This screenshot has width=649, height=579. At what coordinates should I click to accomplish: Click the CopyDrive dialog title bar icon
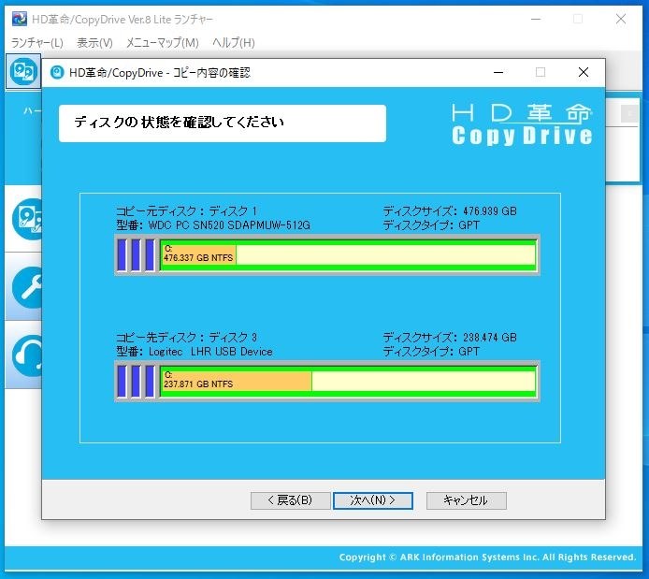57,72
